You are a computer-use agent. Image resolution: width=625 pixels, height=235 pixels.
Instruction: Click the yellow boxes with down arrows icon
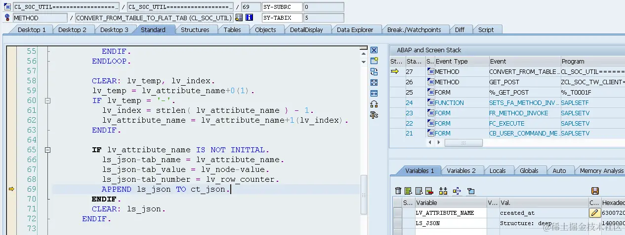point(443,191)
